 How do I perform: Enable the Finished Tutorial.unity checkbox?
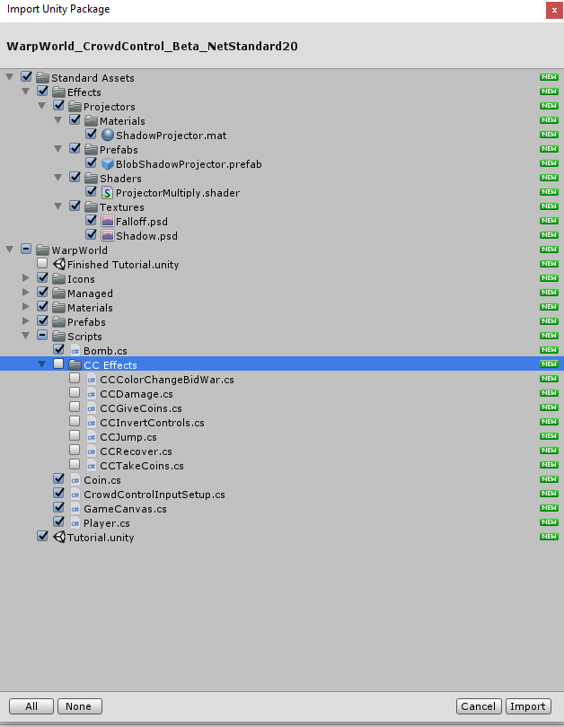pos(43,265)
